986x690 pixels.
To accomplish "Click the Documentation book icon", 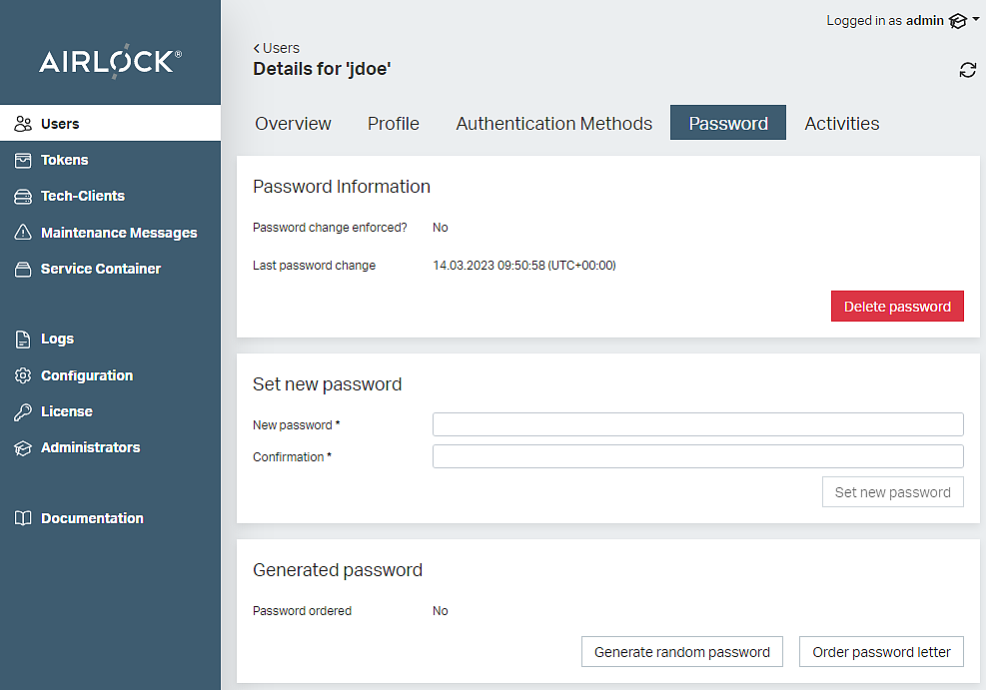I will point(23,518).
